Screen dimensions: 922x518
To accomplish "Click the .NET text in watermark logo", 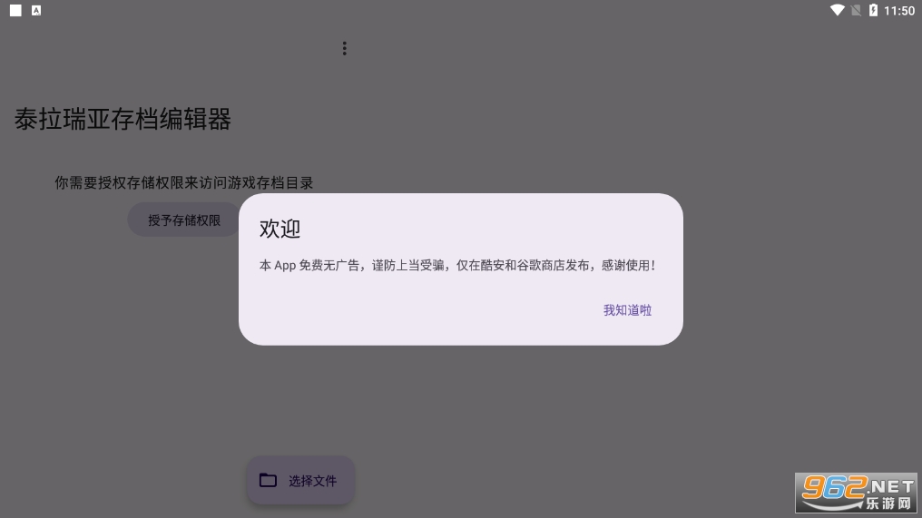I will (x=891, y=486).
